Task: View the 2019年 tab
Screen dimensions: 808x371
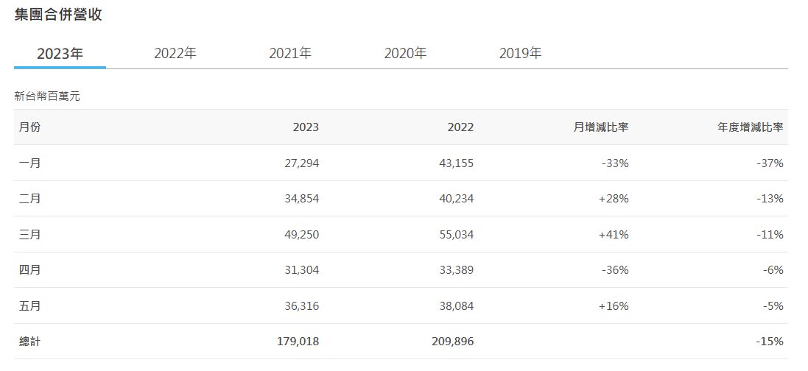Action: coord(520,54)
